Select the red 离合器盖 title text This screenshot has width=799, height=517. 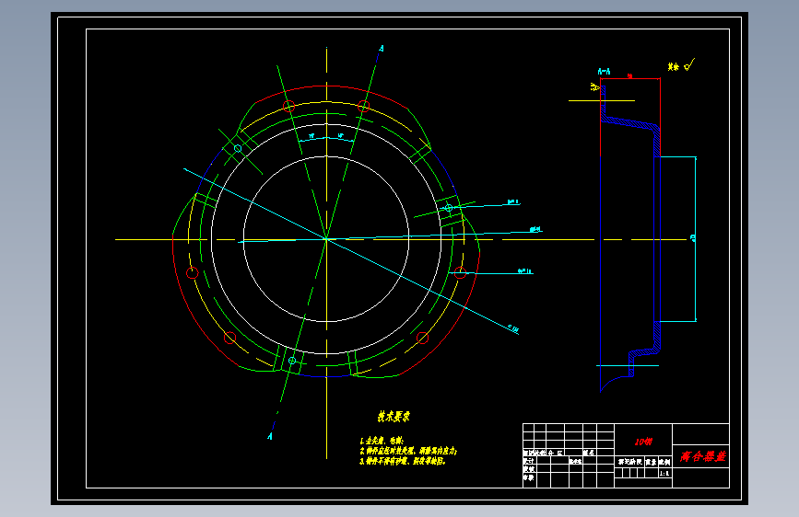click(702, 456)
